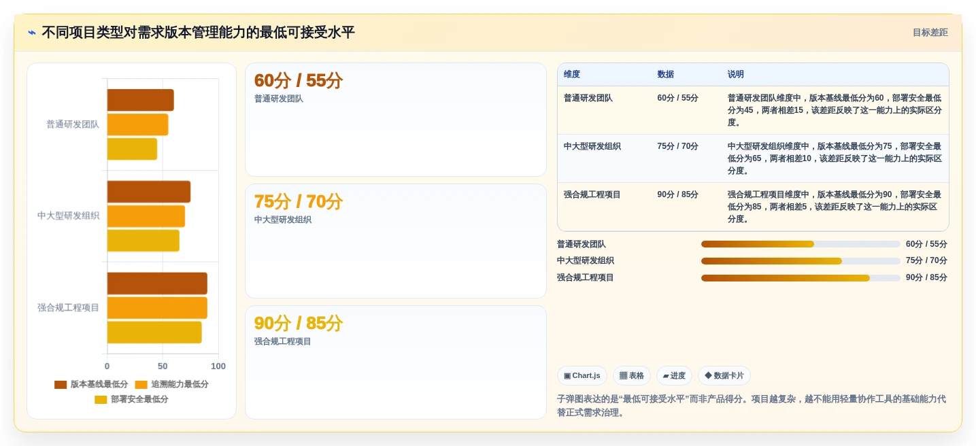Click the 强合规工程项目 progress bar
Image resolution: width=976 pixels, height=446 pixels.
click(801, 278)
